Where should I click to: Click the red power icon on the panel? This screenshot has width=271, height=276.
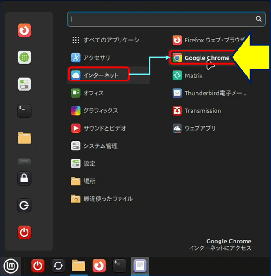pos(37,266)
